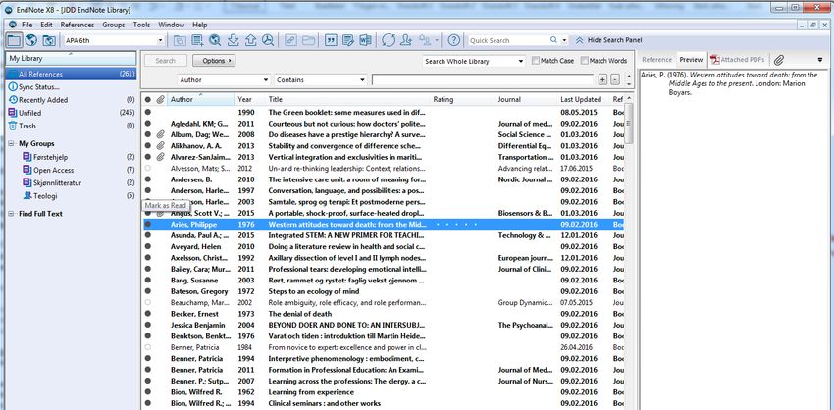Click the Sync Library circular arrows icon
Screen dimensions: 834x410
389,40
